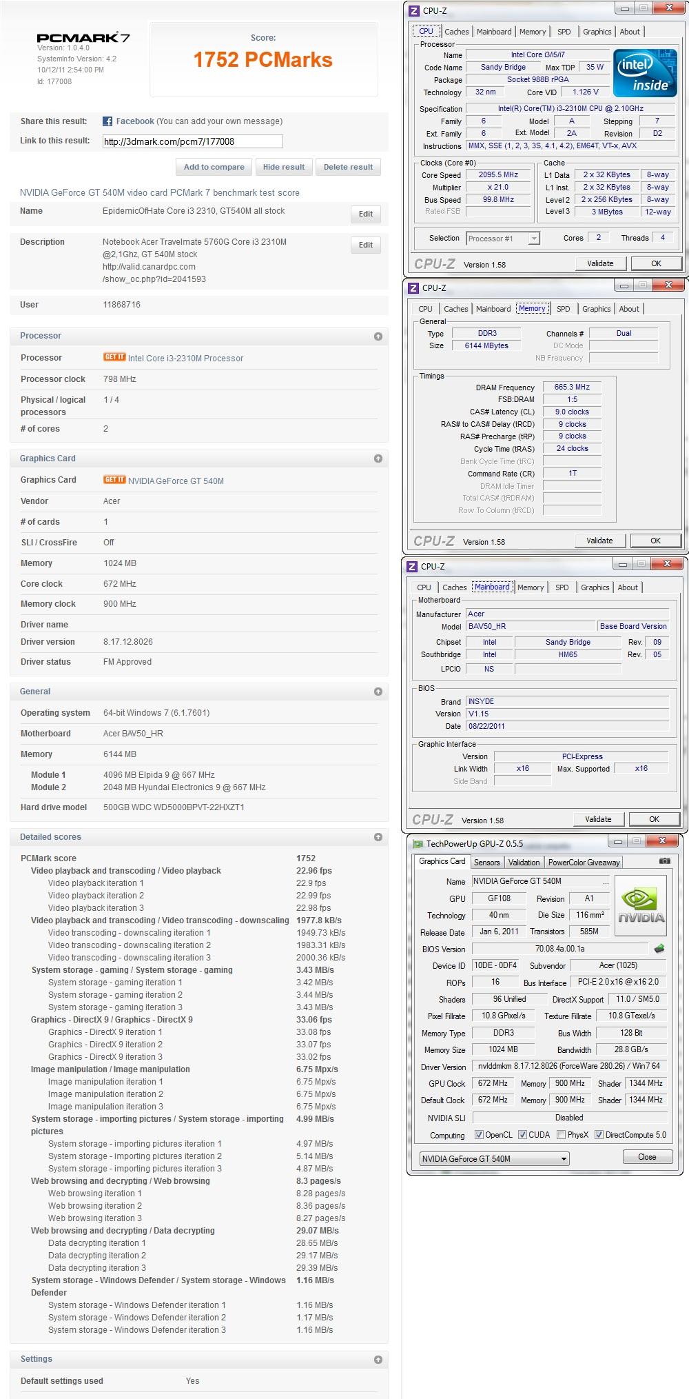Click the GPU-Z lookup button beside the GPU name
The height and width of the screenshot is (1399, 689).
(x=606, y=881)
